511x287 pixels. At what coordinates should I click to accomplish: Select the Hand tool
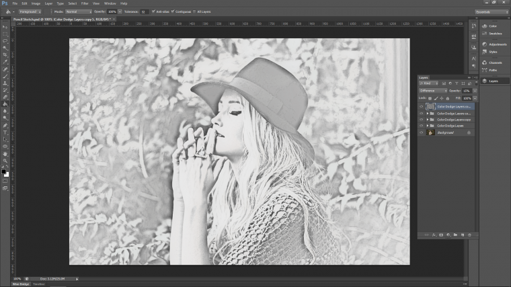point(5,153)
